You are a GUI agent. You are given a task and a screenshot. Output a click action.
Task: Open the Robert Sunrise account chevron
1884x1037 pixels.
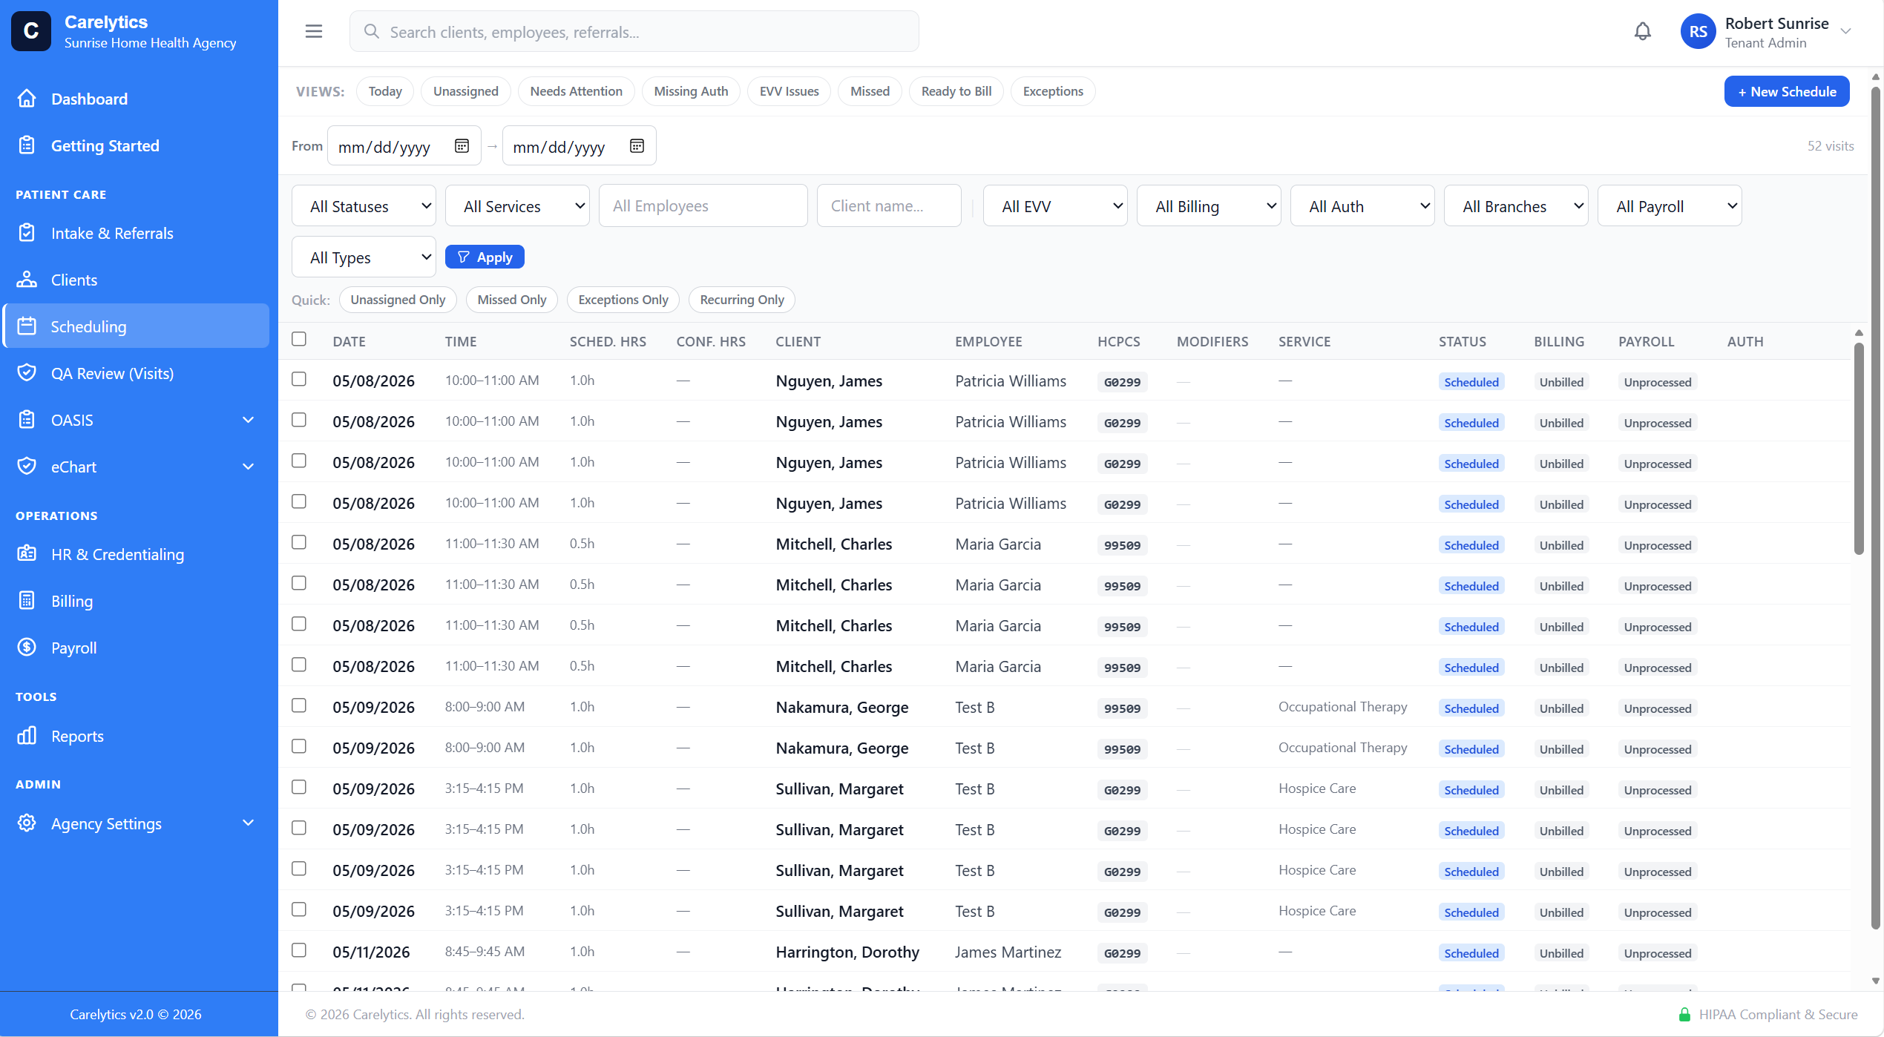tap(1846, 31)
